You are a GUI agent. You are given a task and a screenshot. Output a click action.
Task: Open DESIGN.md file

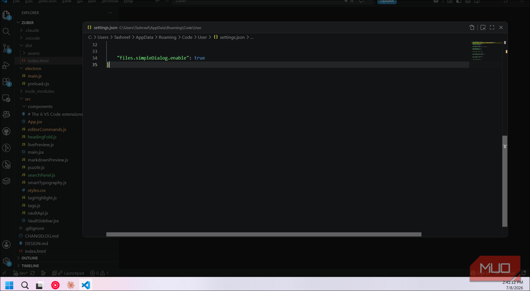coord(36,243)
